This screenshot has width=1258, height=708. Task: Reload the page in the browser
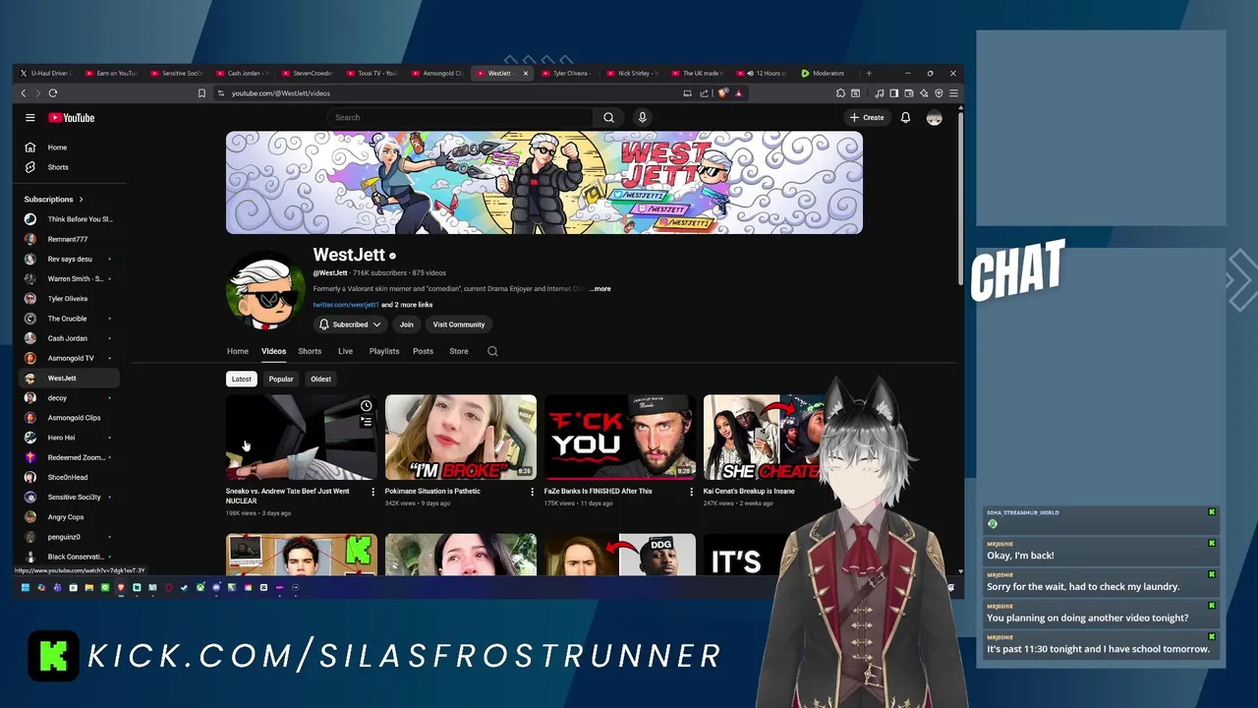click(53, 92)
